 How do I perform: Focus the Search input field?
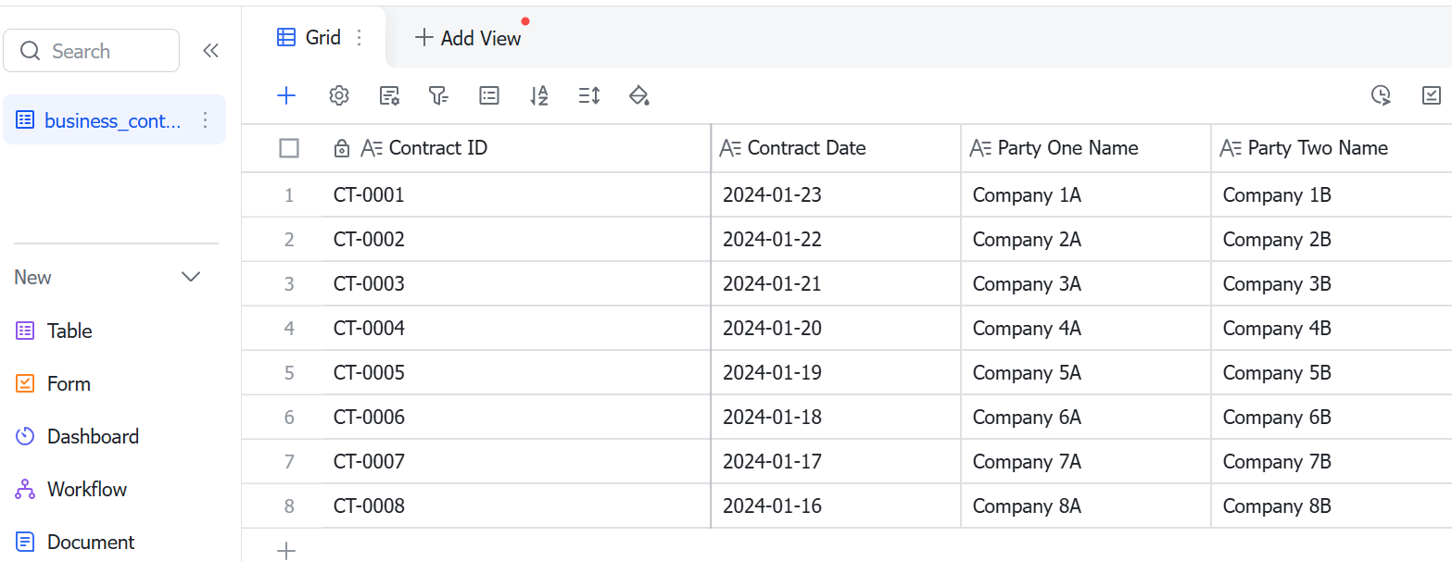pyautogui.click(x=91, y=51)
